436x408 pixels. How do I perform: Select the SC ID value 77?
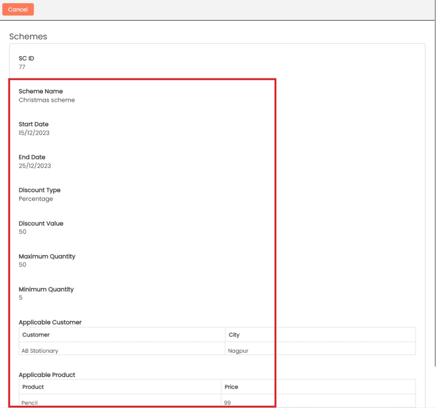coord(22,67)
